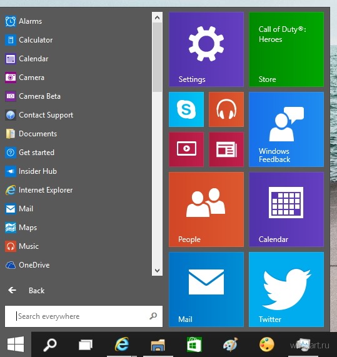Viewport: 337px width, 357px height.
Task: Click the Maps app icon
Action: click(x=11, y=228)
